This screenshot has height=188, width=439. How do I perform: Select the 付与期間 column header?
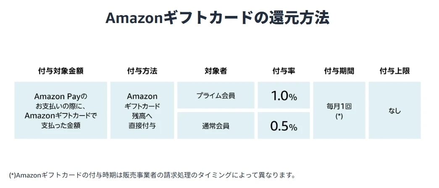[339, 71]
